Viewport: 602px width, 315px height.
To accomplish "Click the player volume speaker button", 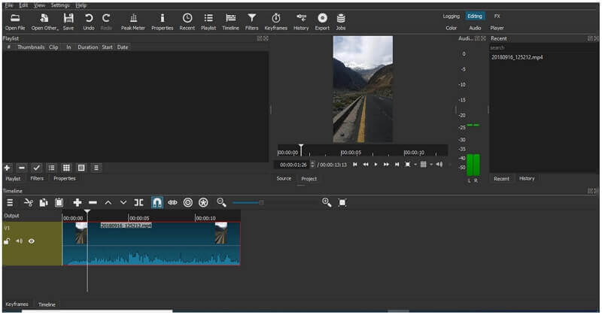I will click(x=439, y=164).
